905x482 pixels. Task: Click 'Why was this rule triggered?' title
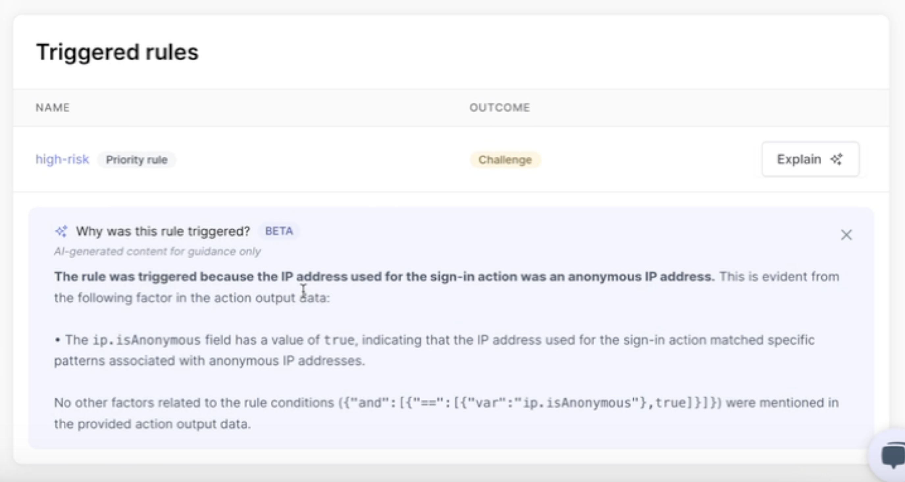[163, 231]
